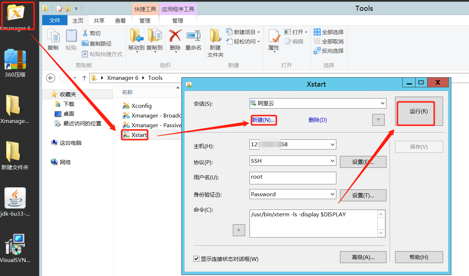Viewport: 469px width, 276px height.
Task: Click the 名称 column header
Action: tap(127, 92)
